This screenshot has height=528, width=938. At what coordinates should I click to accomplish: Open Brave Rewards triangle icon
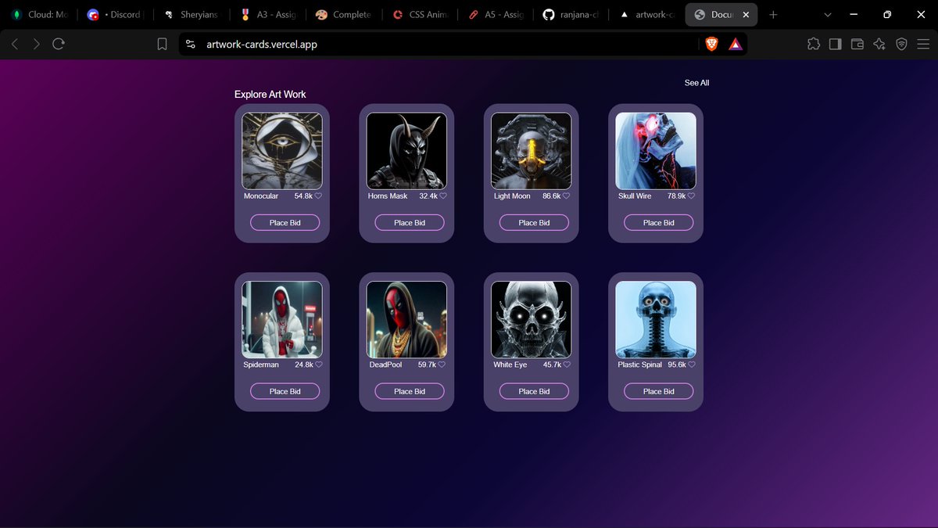[x=736, y=45]
